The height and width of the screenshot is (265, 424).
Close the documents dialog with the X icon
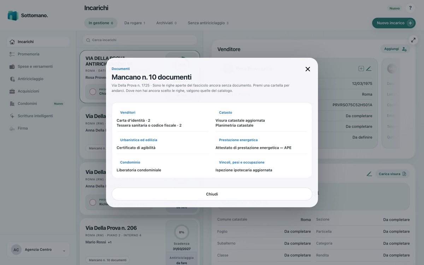pos(308,69)
